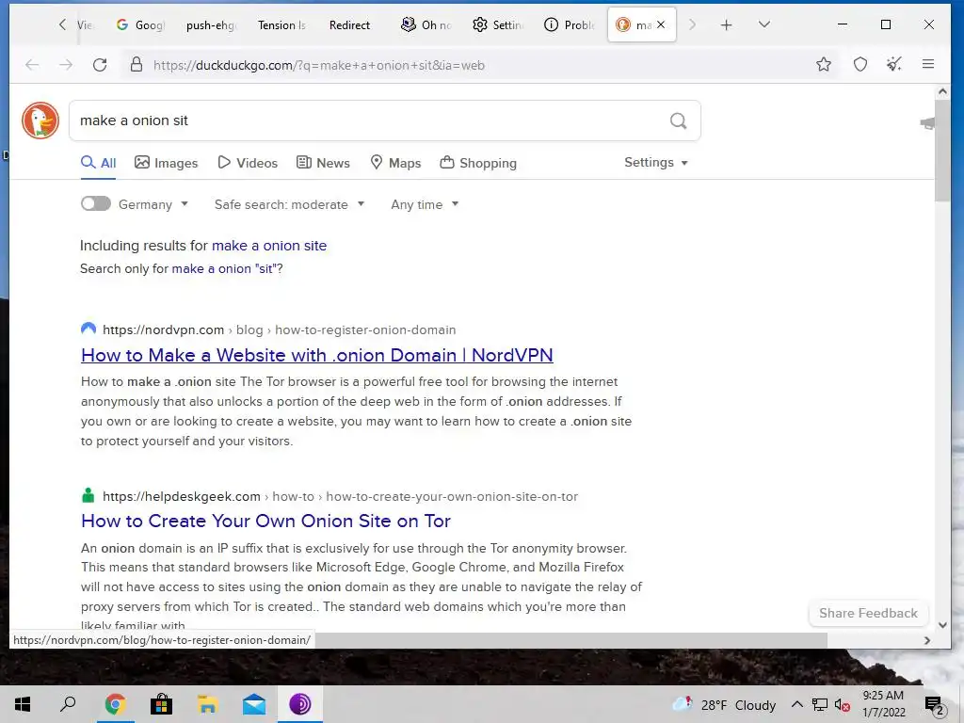Open the Settings dropdown in search header
This screenshot has height=723, width=964.
coord(656,162)
